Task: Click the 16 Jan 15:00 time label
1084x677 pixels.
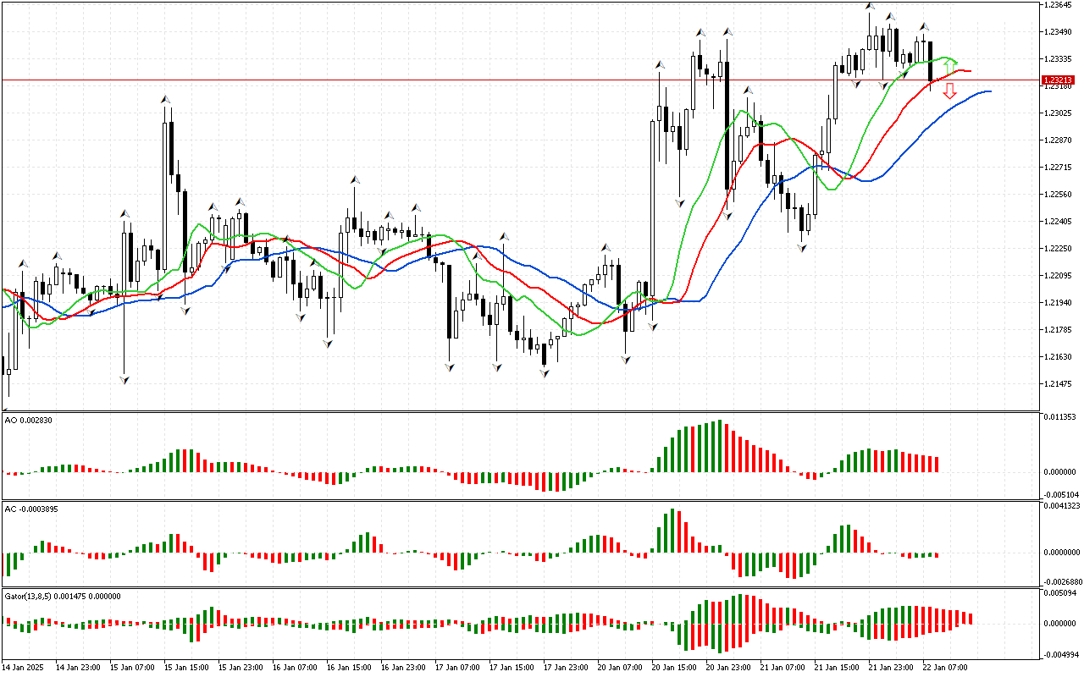Action: click(x=350, y=668)
